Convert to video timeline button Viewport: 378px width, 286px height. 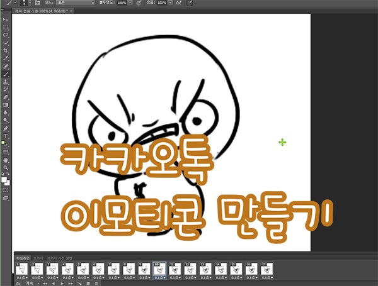(18, 283)
